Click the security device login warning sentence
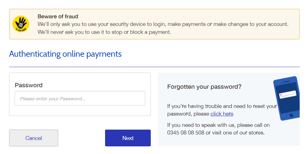Viewport: 307px width, 154px height. click(163, 24)
